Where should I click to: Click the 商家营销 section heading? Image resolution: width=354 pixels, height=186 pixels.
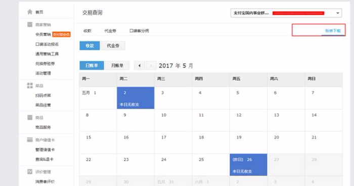click(x=43, y=25)
